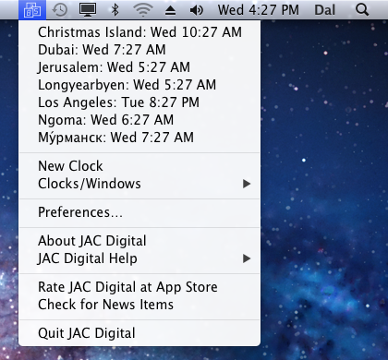Click Check for News Items
388x360 pixels.
point(139,305)
